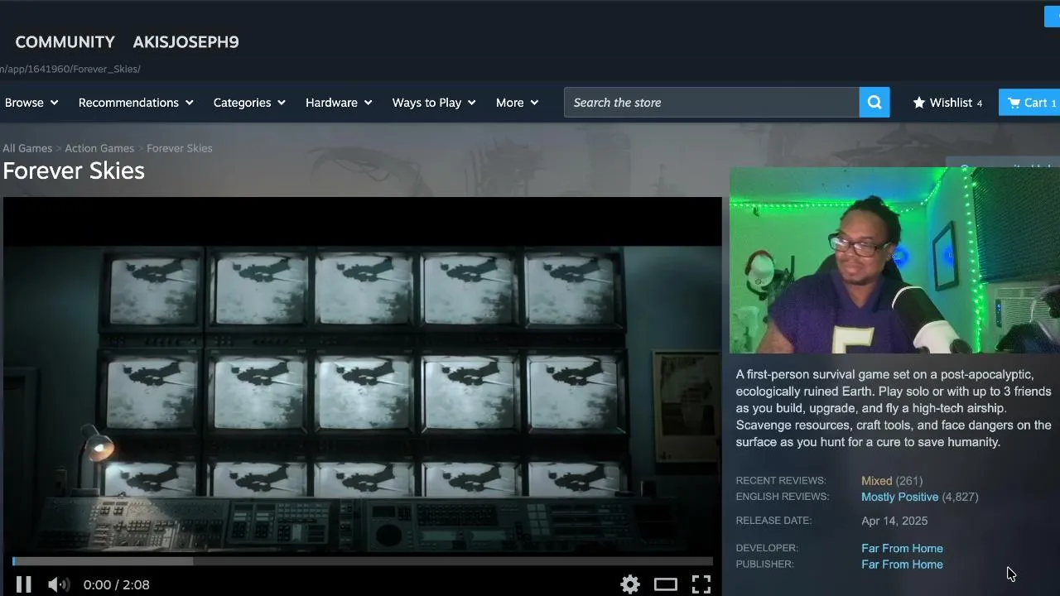Open developer Far From Home link
This screenshot has height=596, width=1060.
[902, 548]
